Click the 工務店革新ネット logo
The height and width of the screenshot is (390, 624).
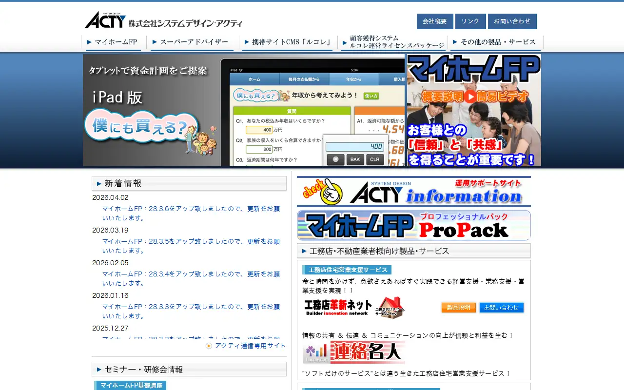pos(337,307)
